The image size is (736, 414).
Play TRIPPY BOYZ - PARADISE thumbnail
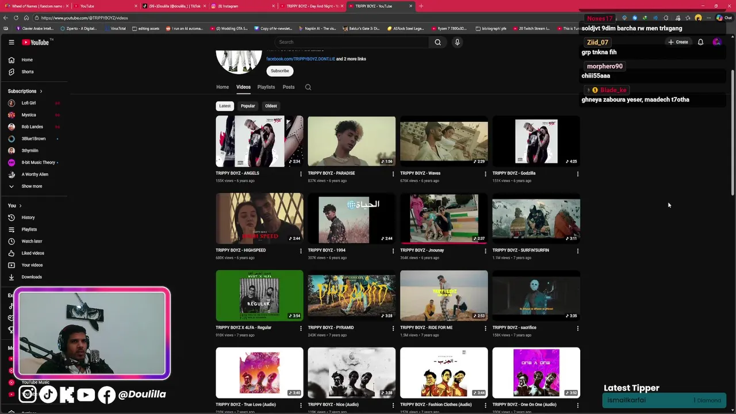pyautogui.click(x=351, y=141)
